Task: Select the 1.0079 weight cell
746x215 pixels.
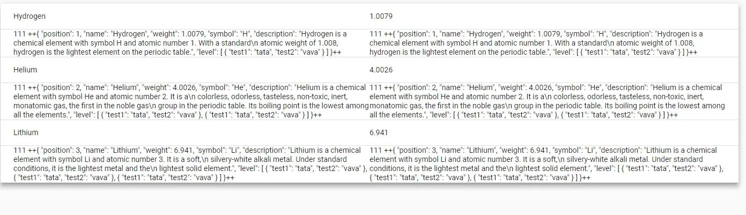Action: coord(381,17)
